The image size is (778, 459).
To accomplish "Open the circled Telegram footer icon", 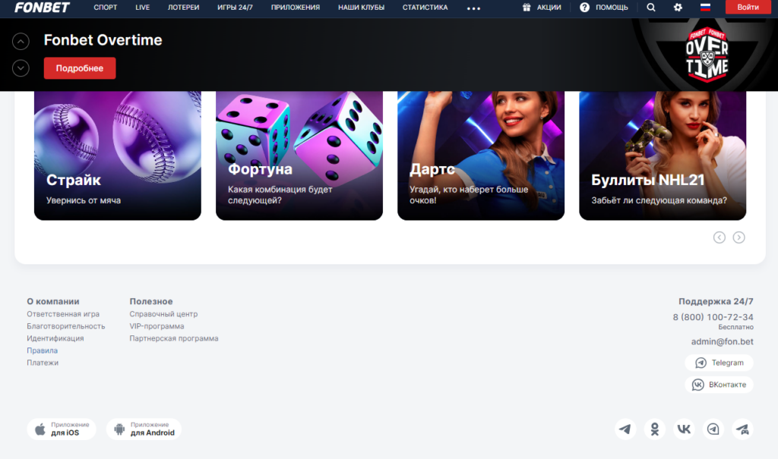I will click(713, 429).
